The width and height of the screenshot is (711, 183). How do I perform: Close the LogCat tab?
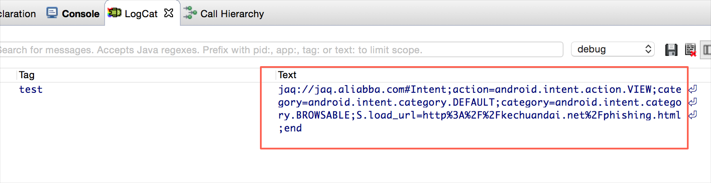tap(169, 13)
